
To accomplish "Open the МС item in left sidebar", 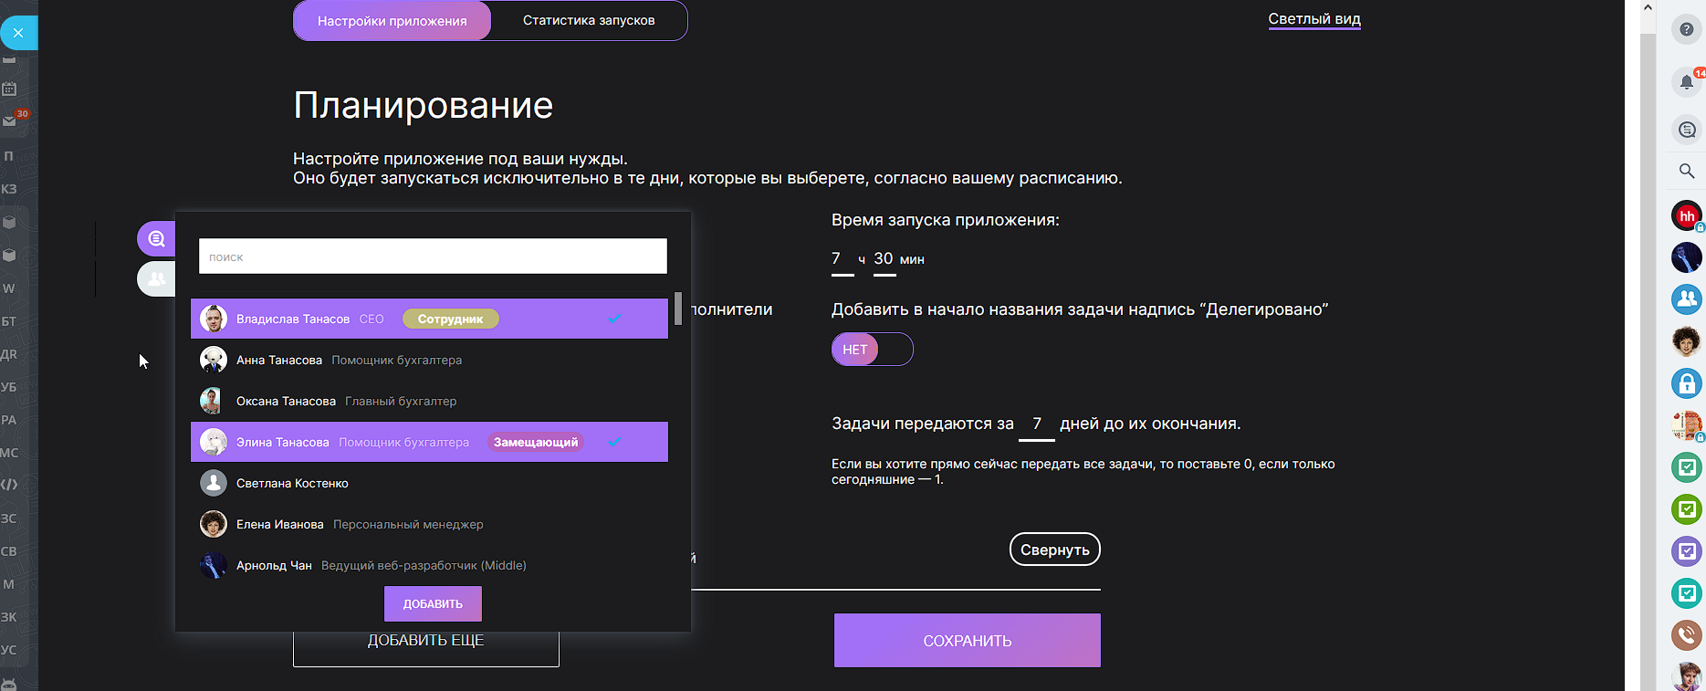I will click(9, 453).
